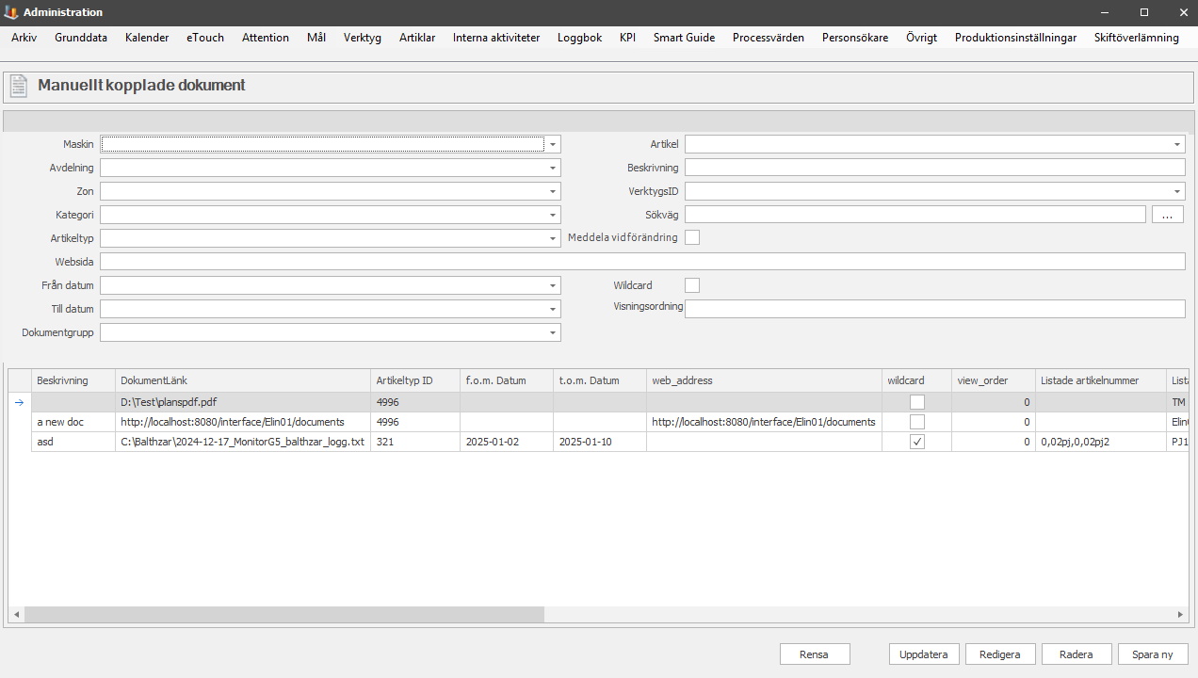Expand the Zon dropdown list
This screenshot has width=1198, height=678.
553,191
